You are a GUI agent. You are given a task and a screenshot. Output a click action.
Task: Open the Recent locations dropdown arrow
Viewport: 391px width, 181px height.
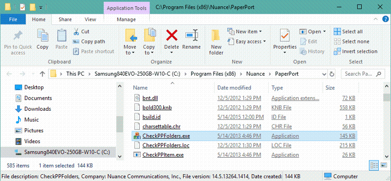33,74
